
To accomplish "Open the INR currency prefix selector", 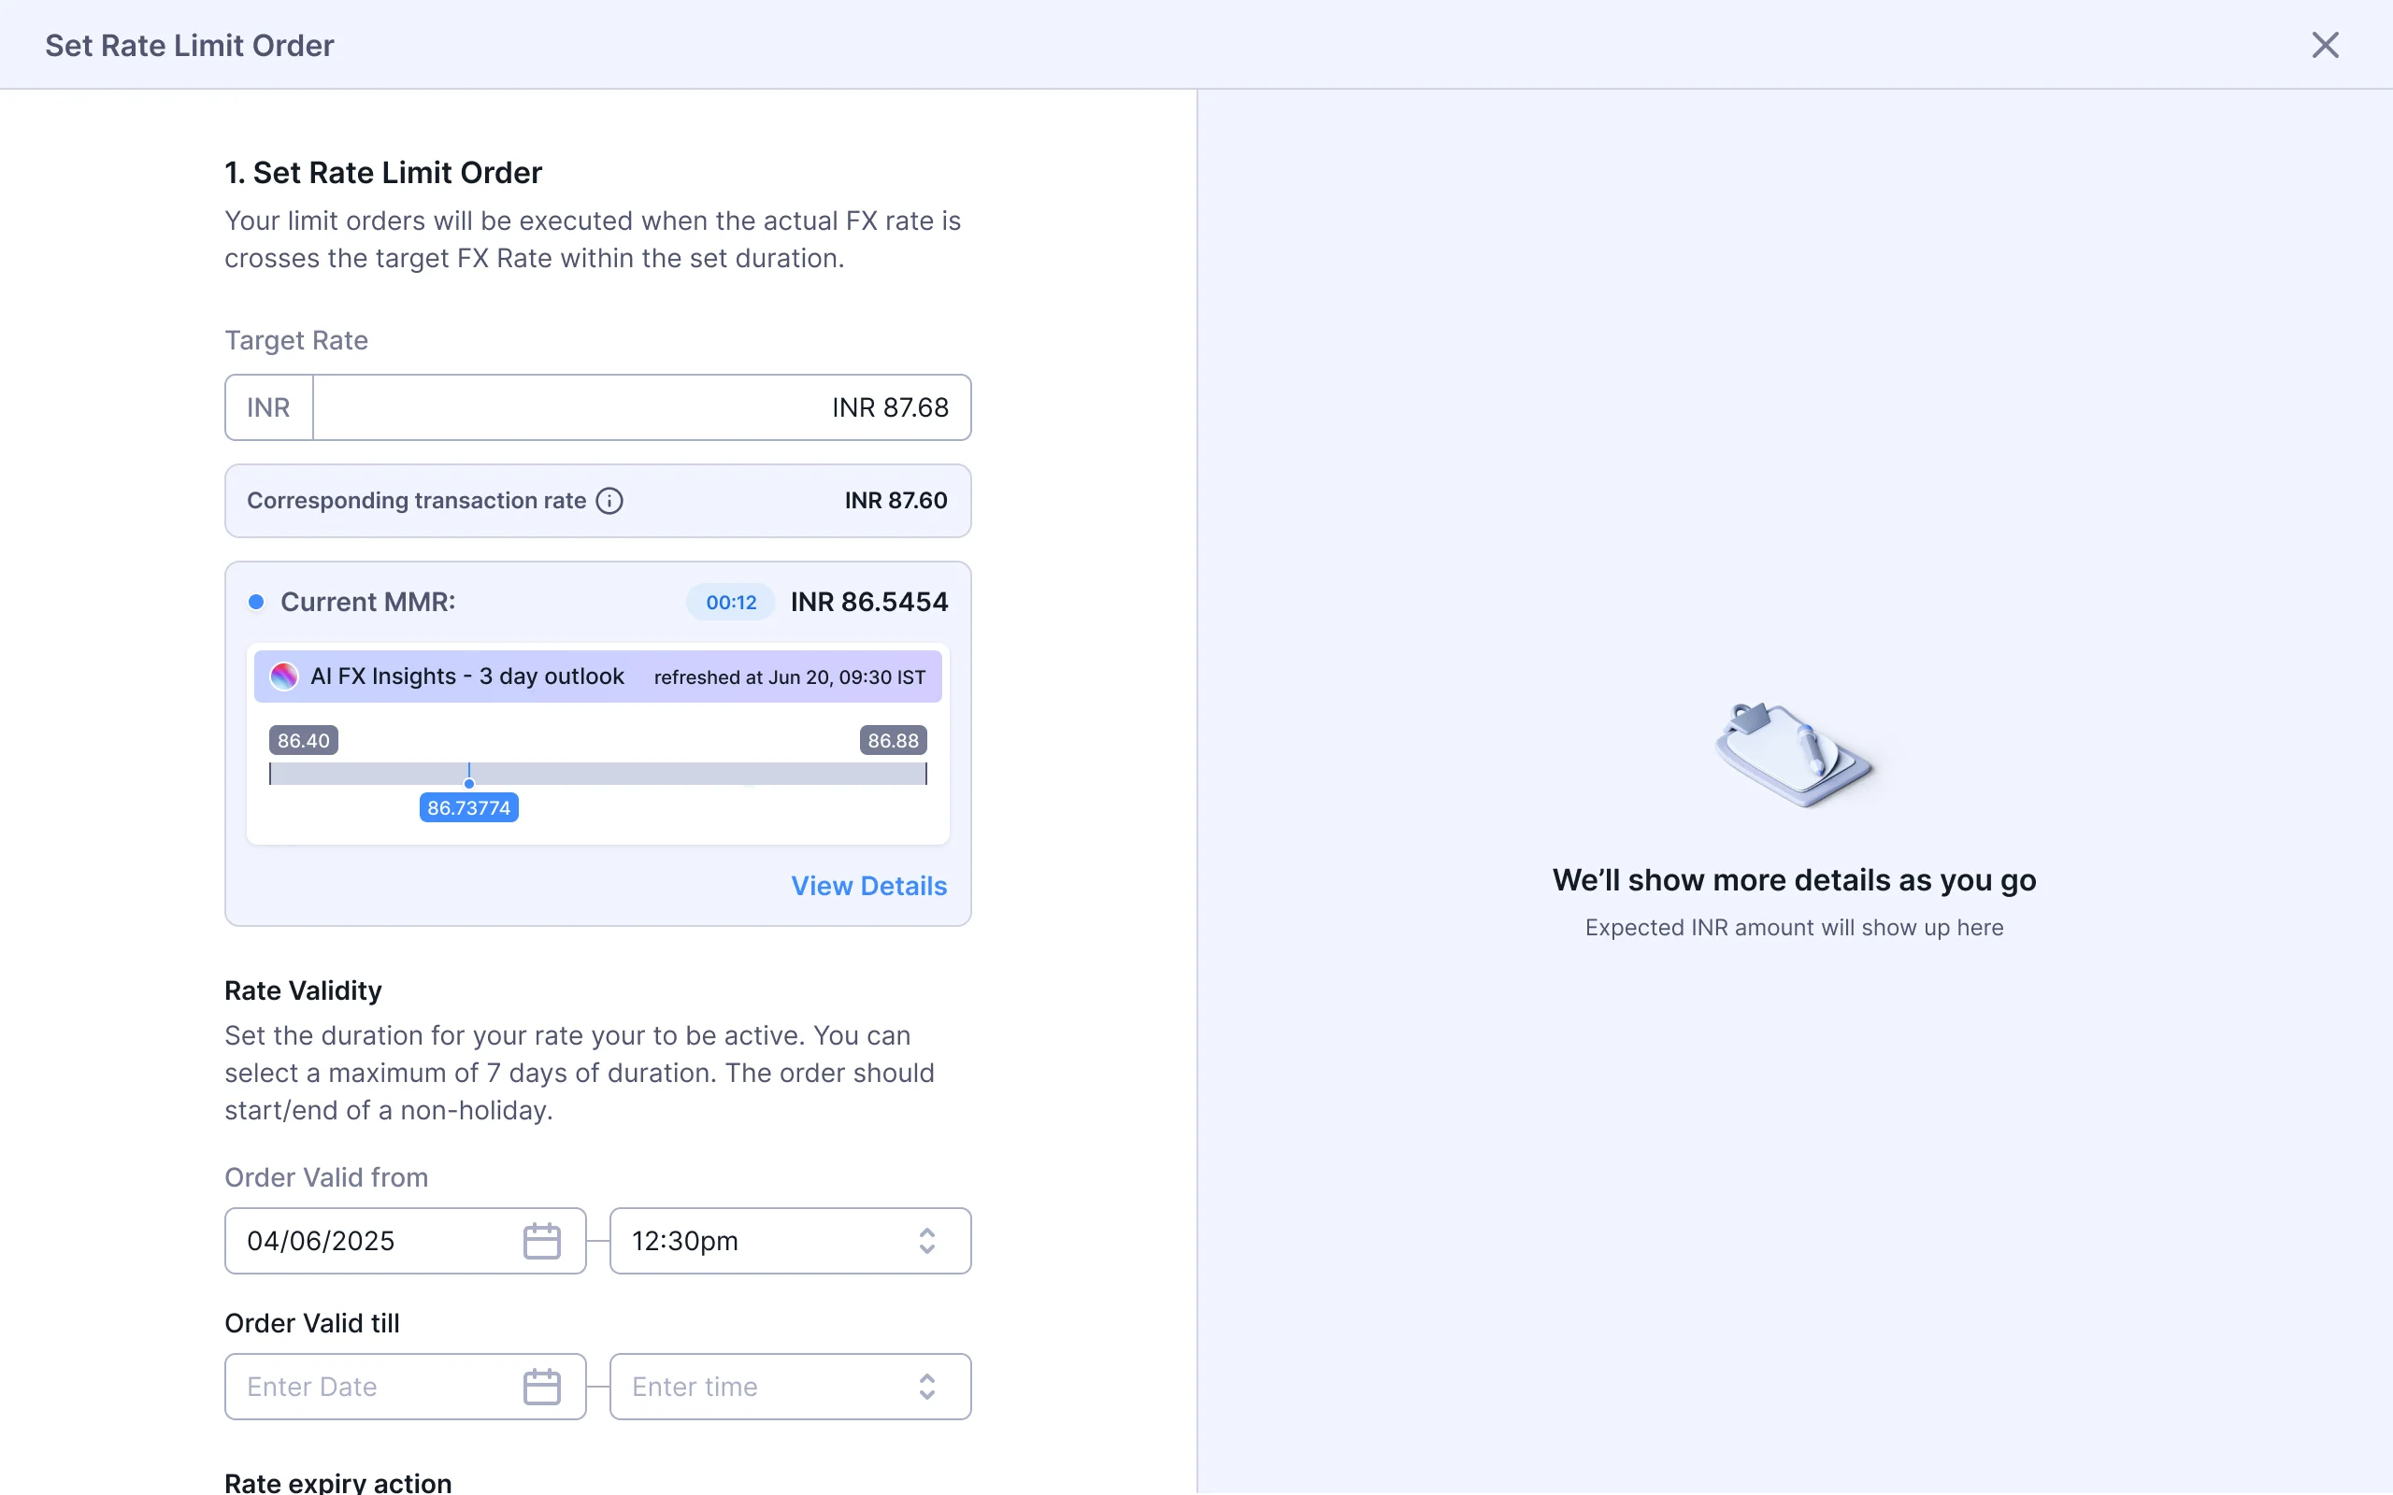I will tap(268, 406).
